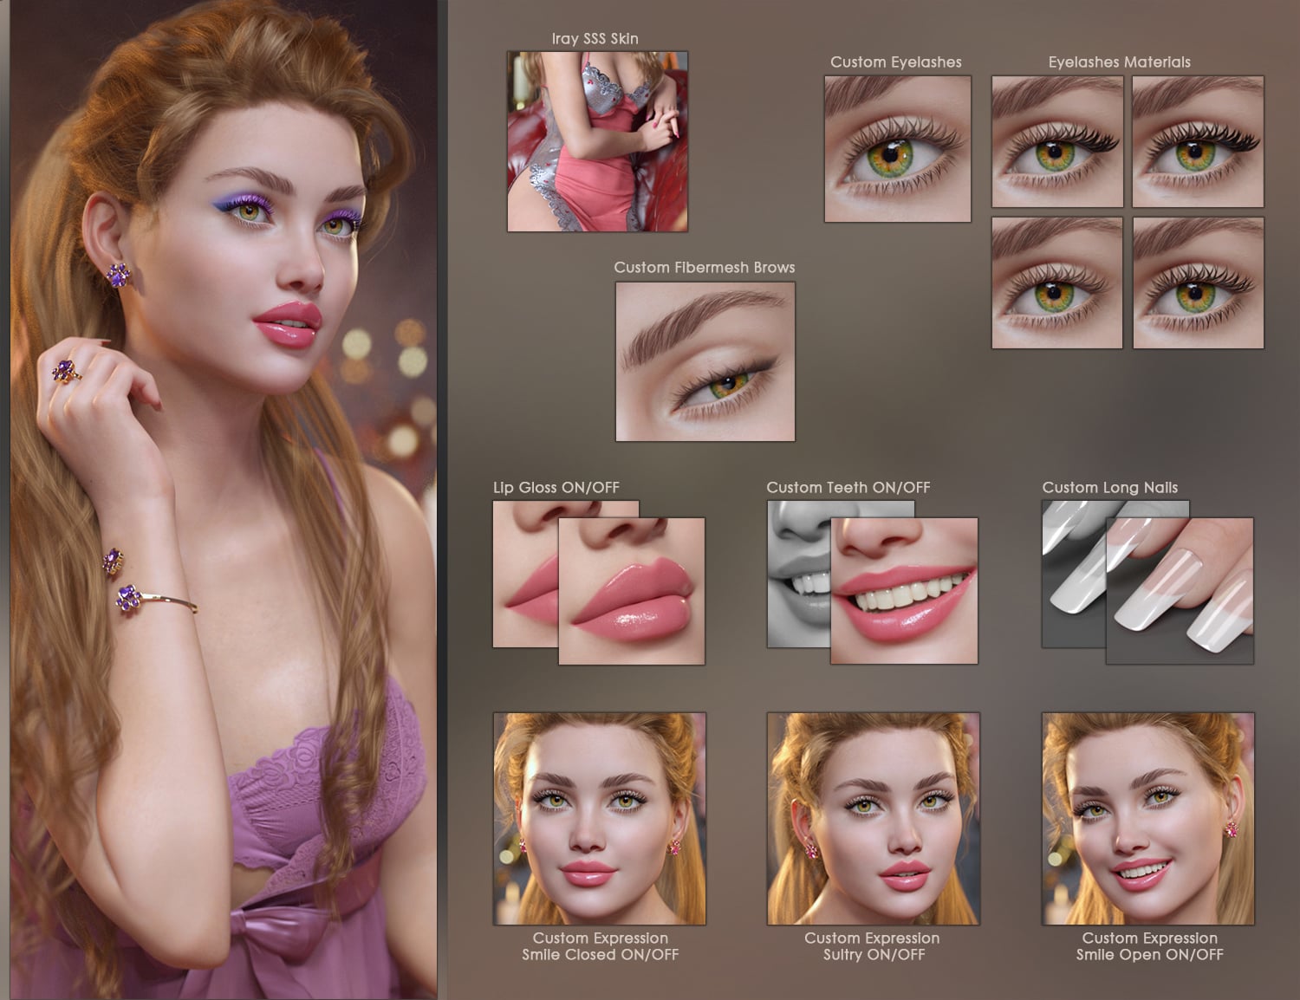Click the front Custom Long Nails image
1300x1000 pixels.
[x=1180, y=591]
